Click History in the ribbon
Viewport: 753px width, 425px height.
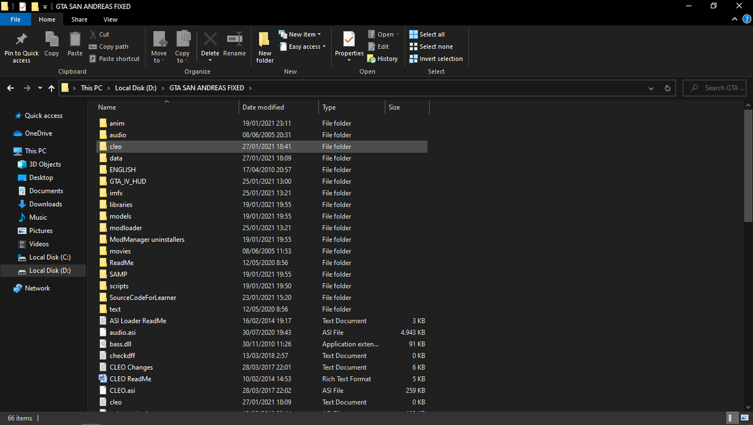click(x=383, y=59)
